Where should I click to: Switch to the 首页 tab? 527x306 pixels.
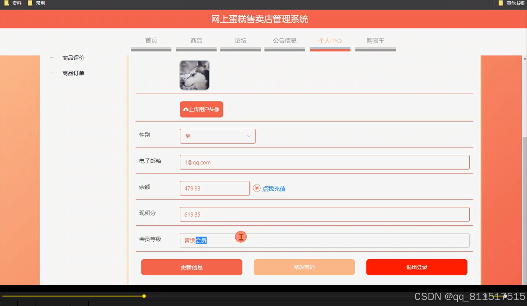(151, 40)
